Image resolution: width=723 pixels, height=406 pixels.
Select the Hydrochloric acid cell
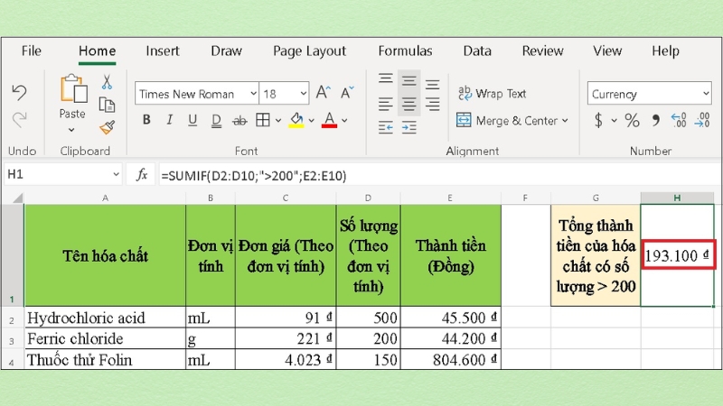click(105, 318)
